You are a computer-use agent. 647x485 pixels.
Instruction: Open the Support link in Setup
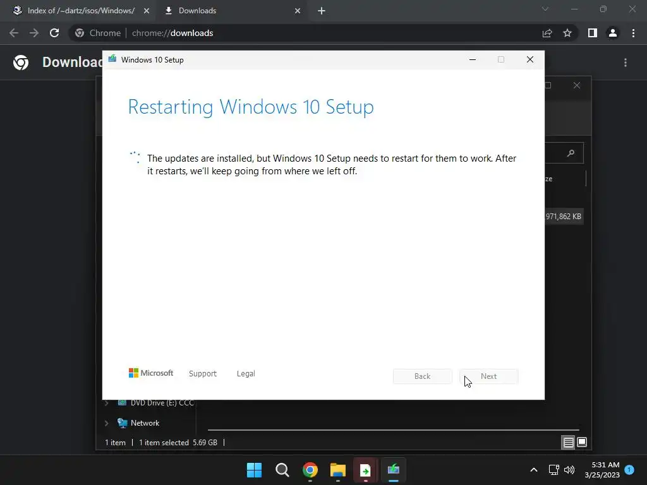click(x=203, y=374)
